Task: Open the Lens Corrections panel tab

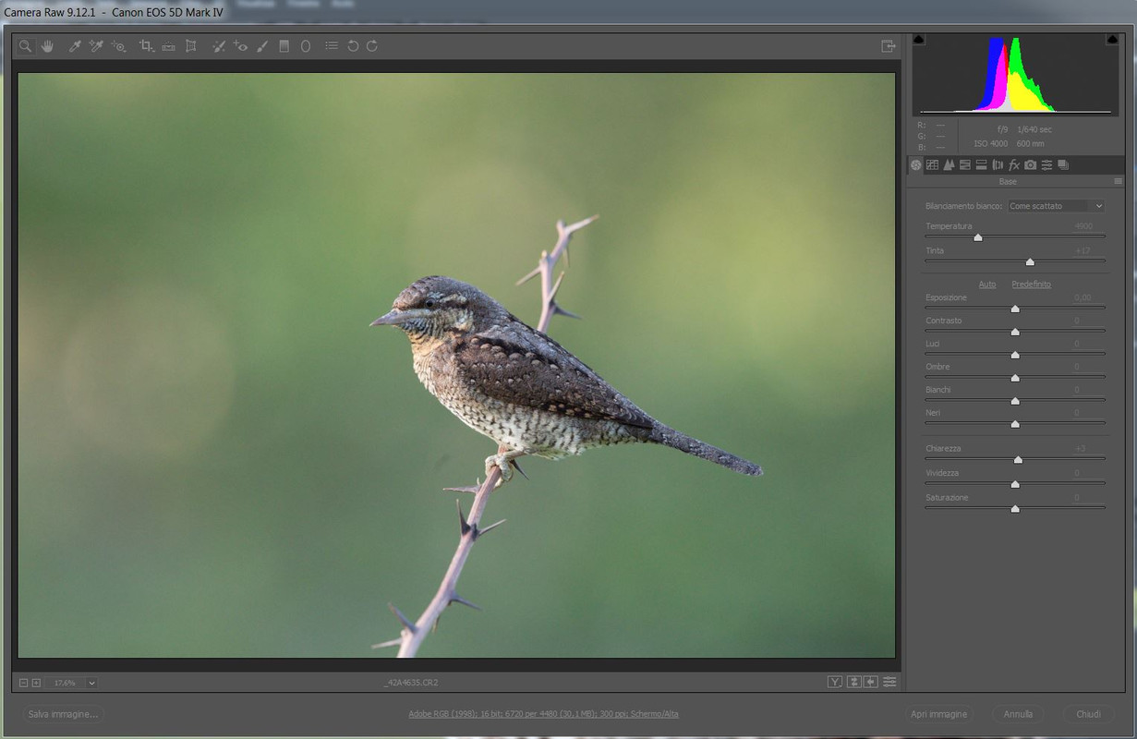Action: [998, 164]
